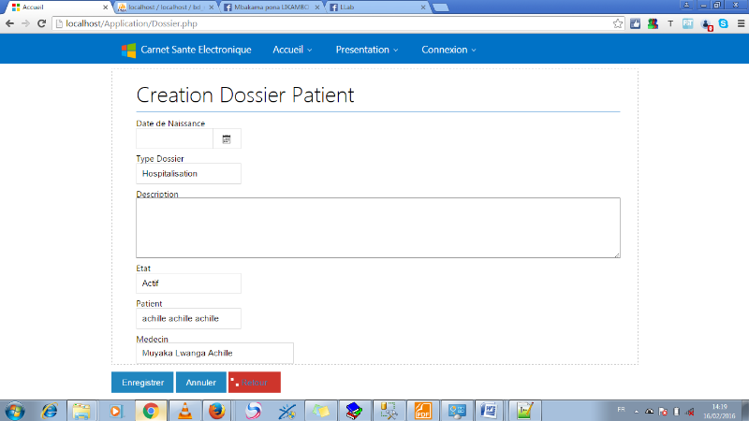Open the Chrome hamburger menu

point(741,23)
